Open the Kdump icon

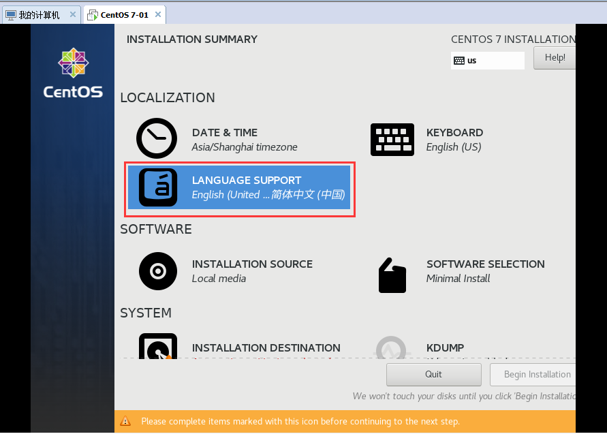391,347
